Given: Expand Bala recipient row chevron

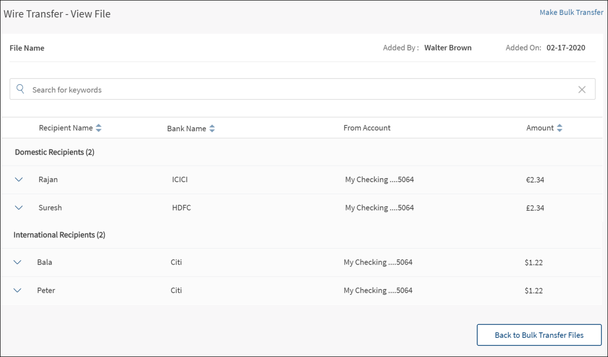Looking at the screenshot, I should click(17, 263).
